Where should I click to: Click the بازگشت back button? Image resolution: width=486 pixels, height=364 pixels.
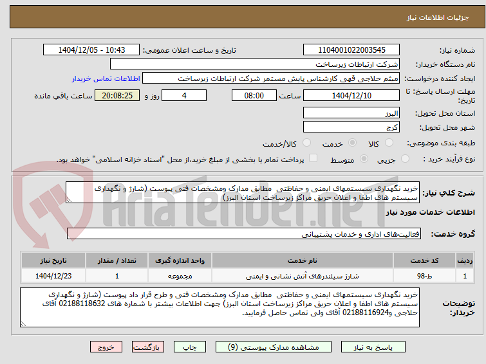[x=148, y=347]
